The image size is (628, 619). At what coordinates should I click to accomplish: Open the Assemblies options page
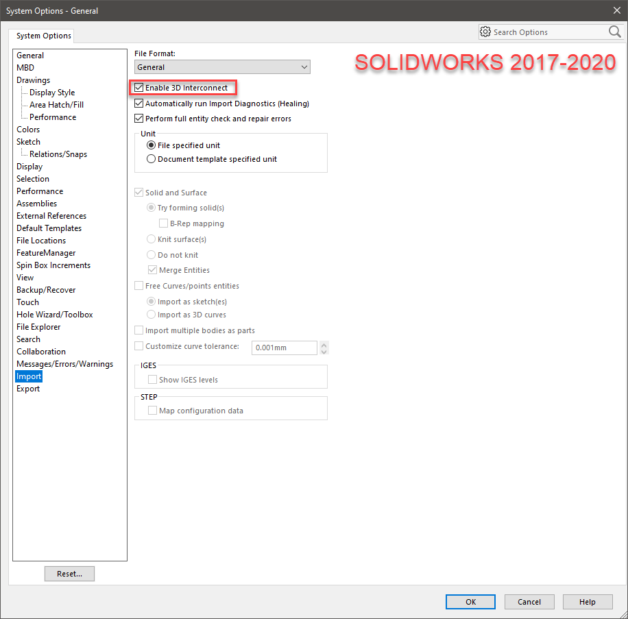coord(36,204)
